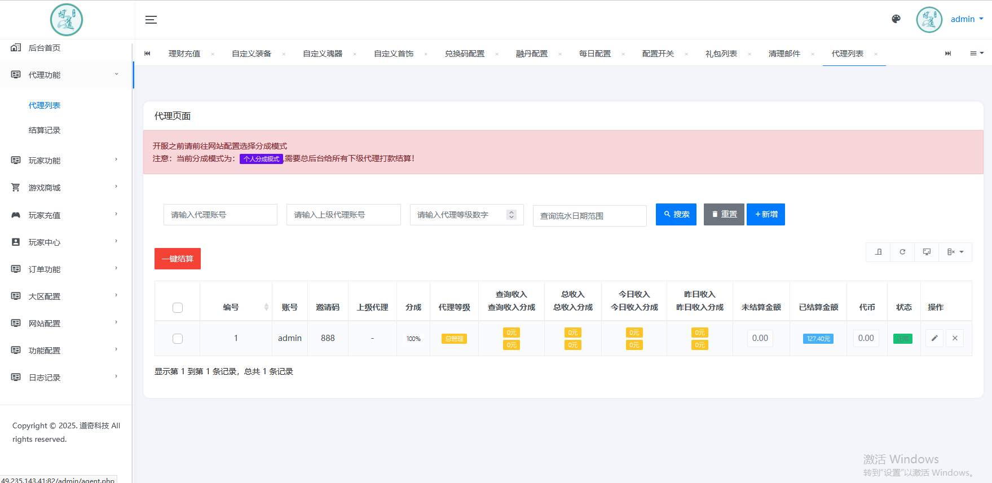Open the theme palette icon
Screen dimensions: 992x483
coord(896,19)
